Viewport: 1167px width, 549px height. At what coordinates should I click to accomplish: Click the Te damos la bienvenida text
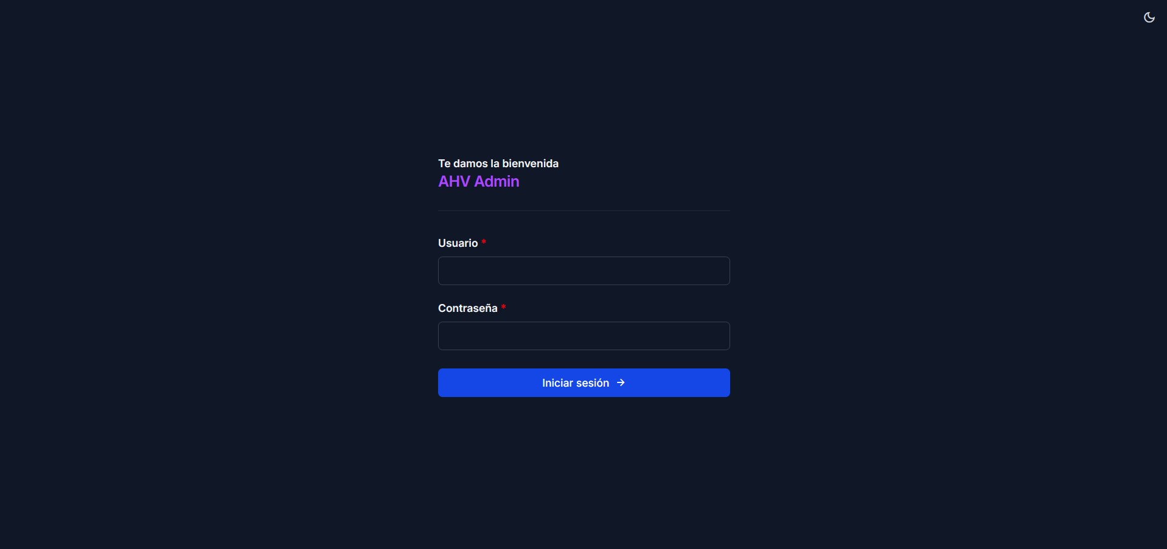tap(498, 163)
